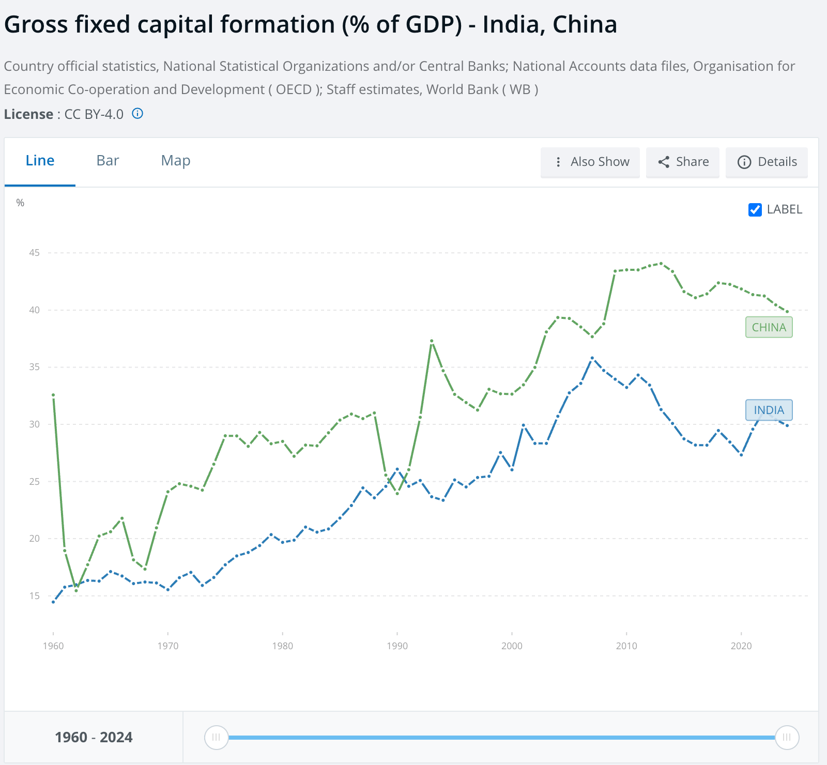This screenshot has width=827, height=765.
Task: Click the CC BY-4.0 license text
Action: click(94, 114)
